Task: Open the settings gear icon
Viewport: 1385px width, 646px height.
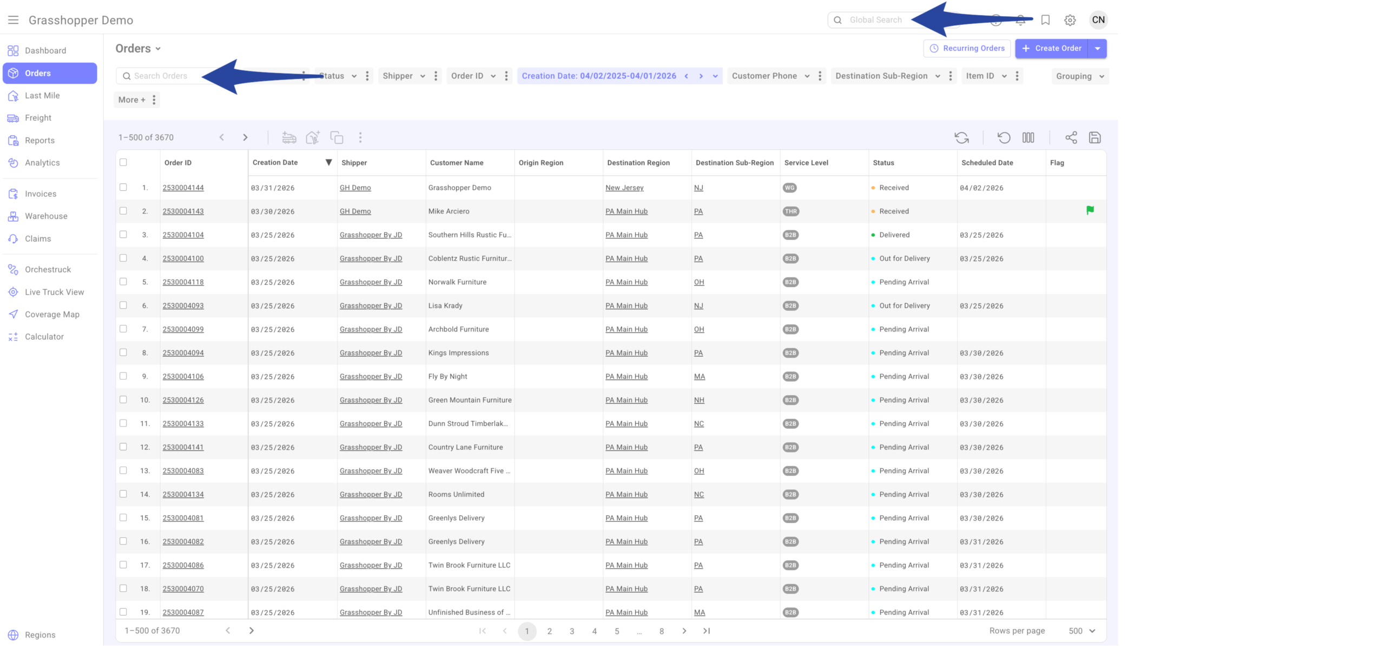Action: click(1069, 20)
